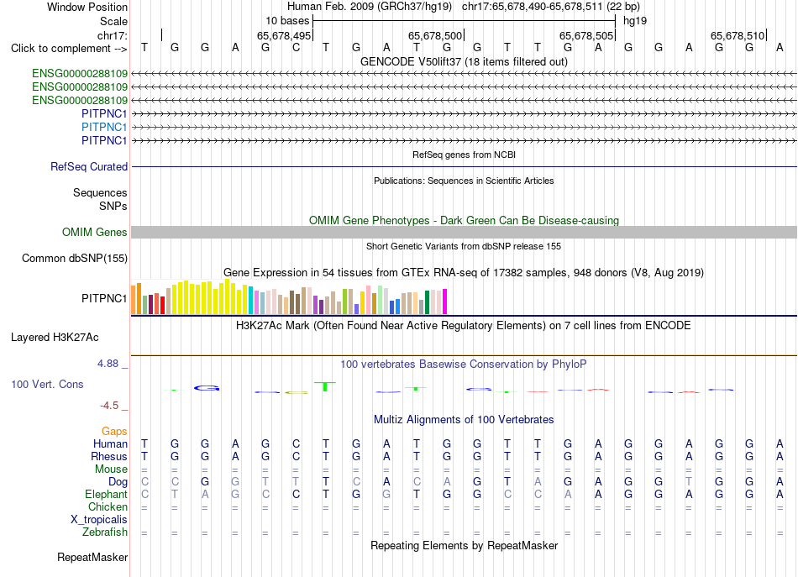Viewport: 798px width, 577px height.
Task: Open 'RefSeq genes from NCBI' track title
Action: point(464,155)
